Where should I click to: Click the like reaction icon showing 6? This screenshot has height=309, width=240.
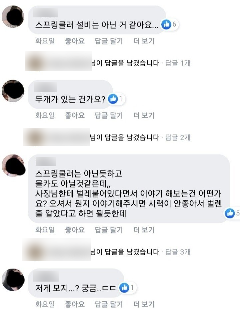point(166,24)
